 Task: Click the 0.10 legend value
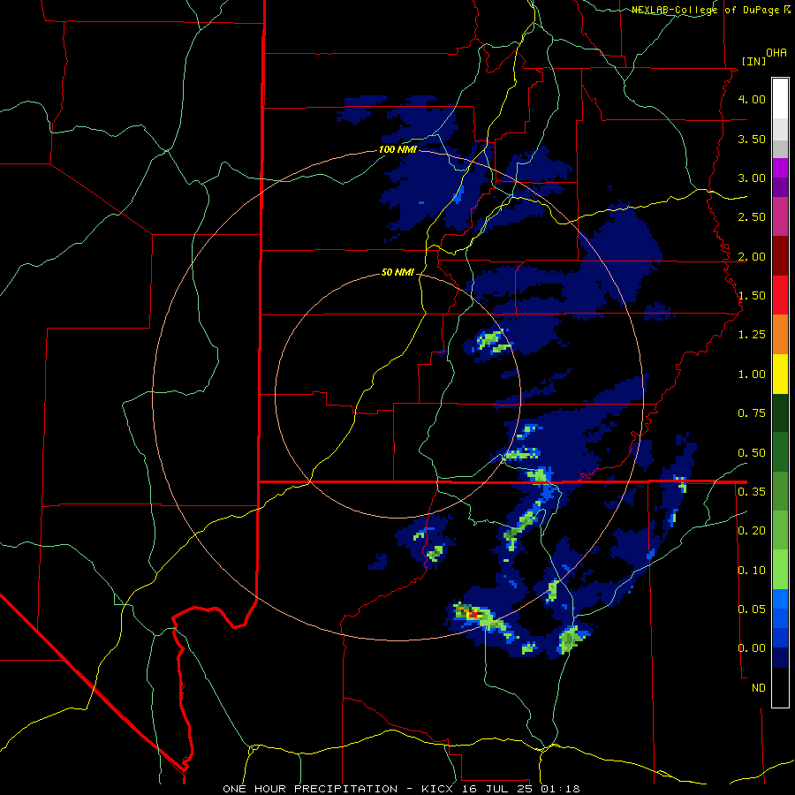[x=752, y=571]
